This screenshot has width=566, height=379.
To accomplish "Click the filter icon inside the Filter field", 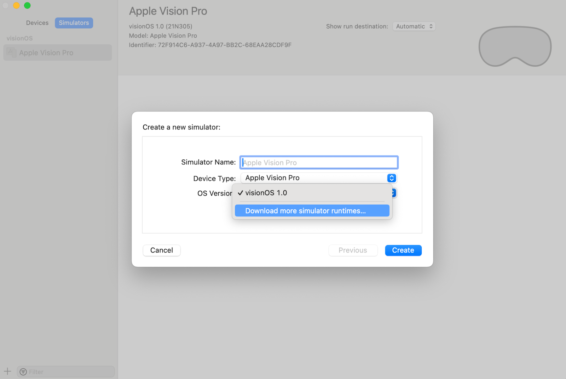I will tap(23, 372).
